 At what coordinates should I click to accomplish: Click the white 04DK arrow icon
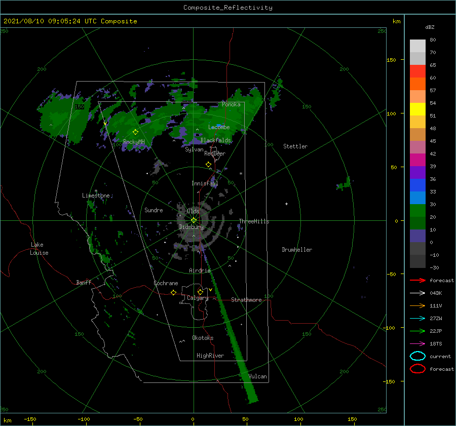click(x=417, y=293)
